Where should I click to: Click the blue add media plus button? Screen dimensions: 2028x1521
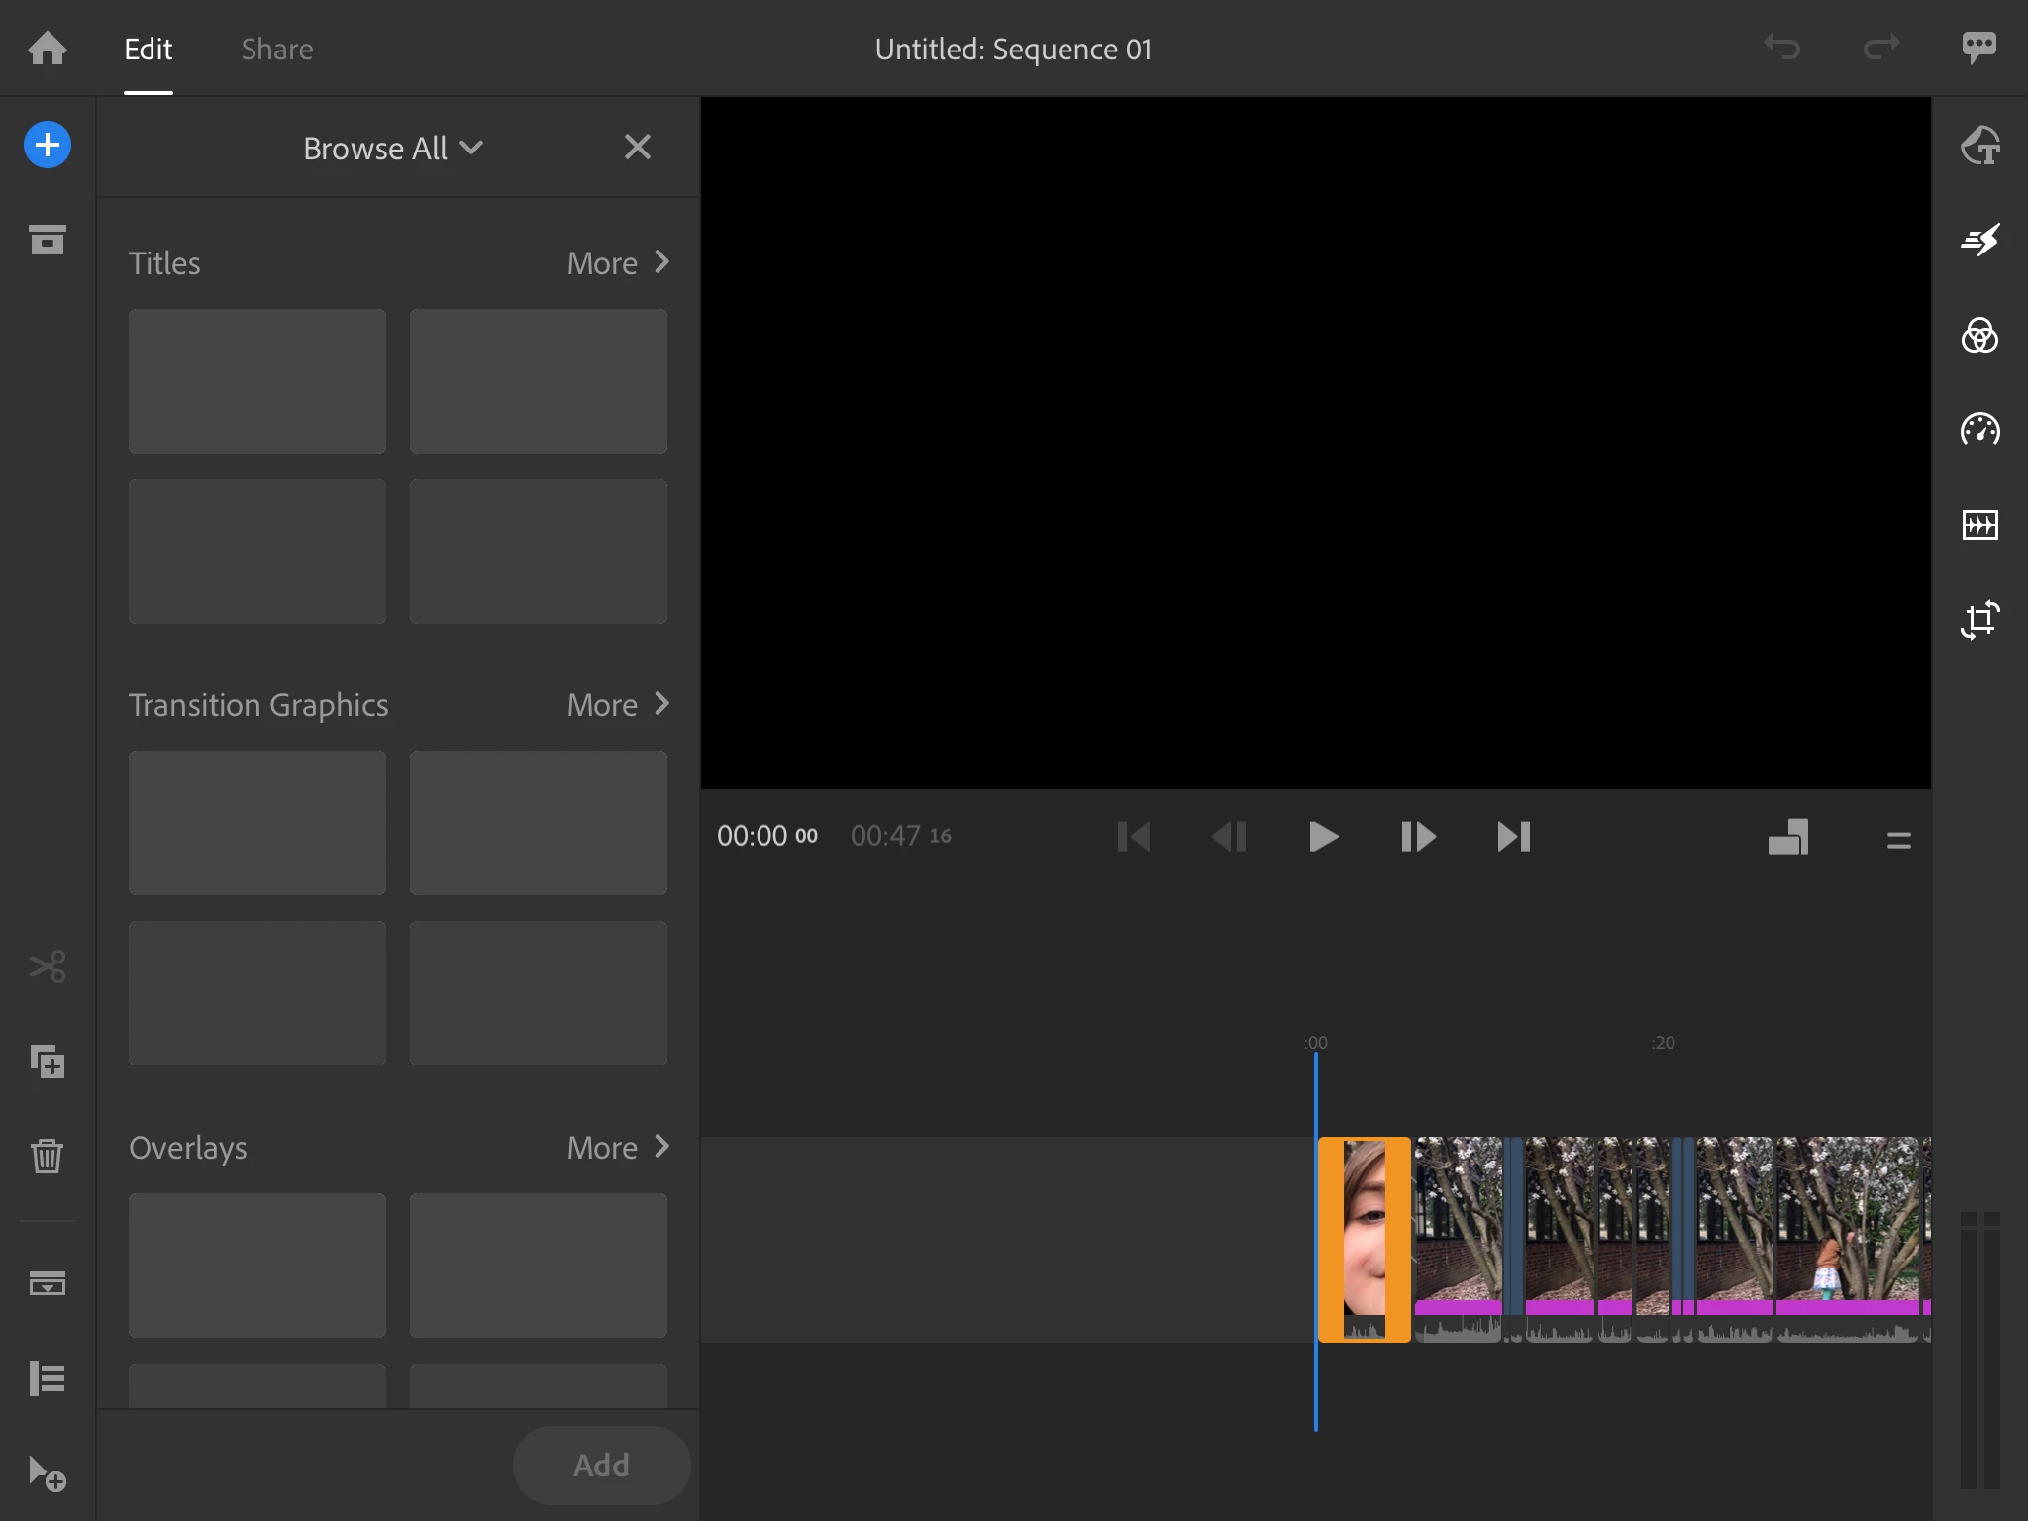point(47,146)
